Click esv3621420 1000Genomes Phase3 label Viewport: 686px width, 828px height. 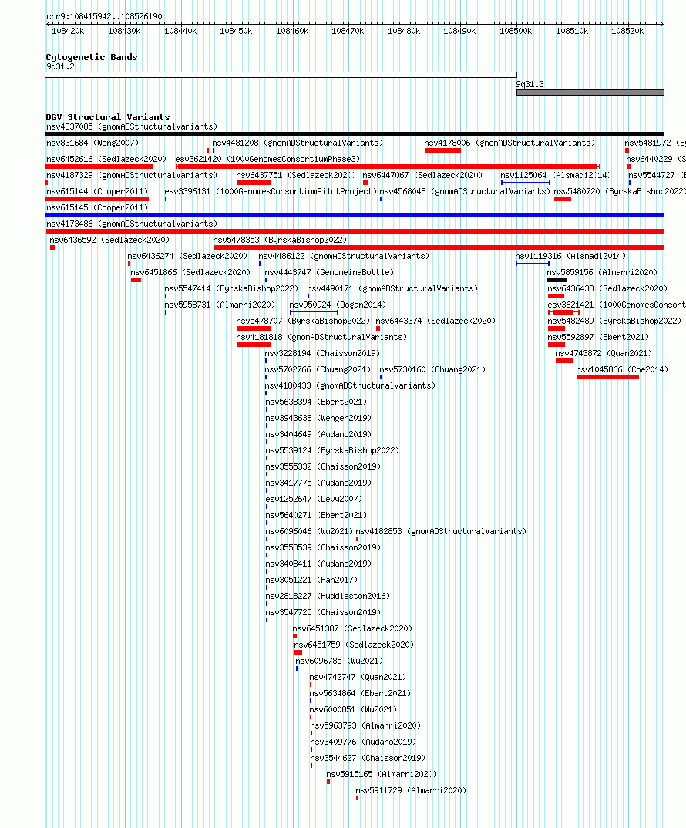pyautogui.click(x=267, y=159)
